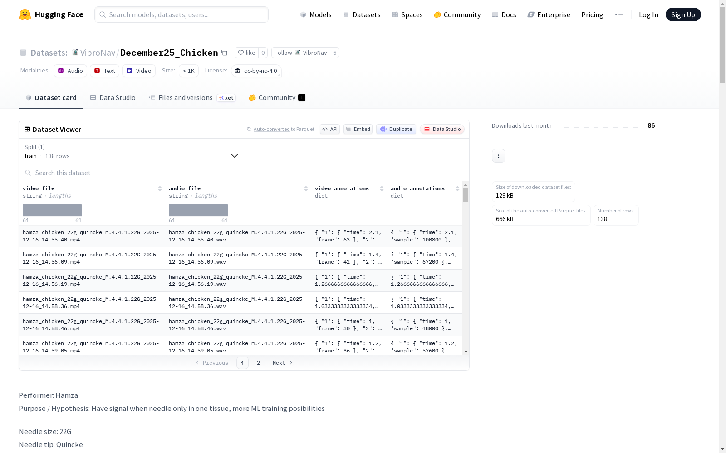Like the dataset with the heart button
Image resolution: width=726 pixels, height=453 pixels.
click(246, 53)
